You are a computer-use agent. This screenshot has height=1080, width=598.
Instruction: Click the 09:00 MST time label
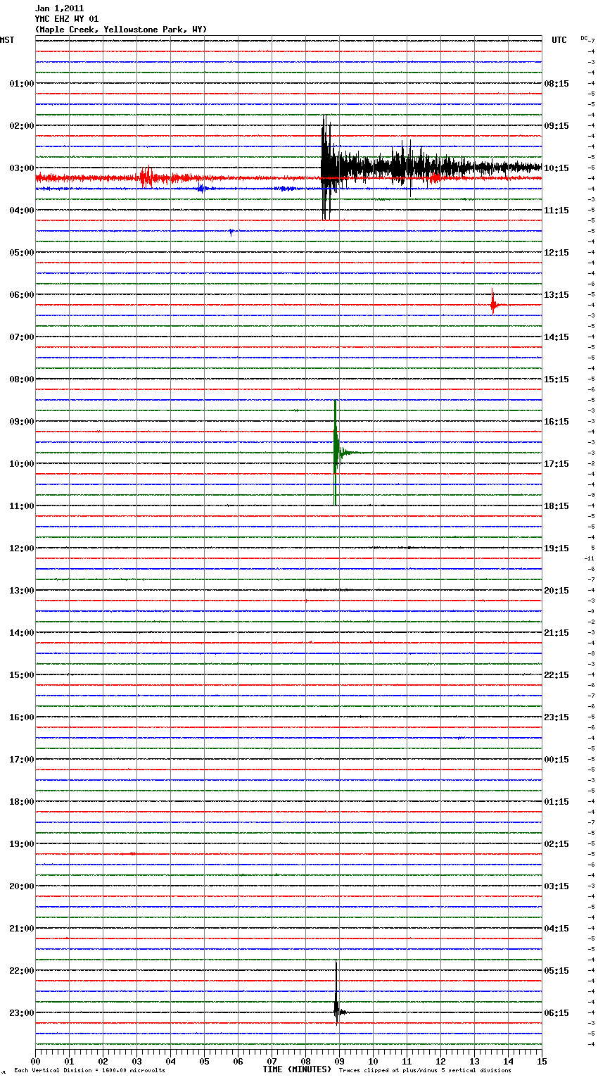(22, 421)
